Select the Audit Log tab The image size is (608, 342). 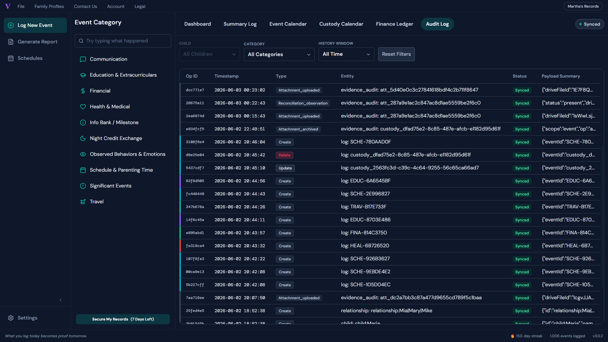point(437,24)
